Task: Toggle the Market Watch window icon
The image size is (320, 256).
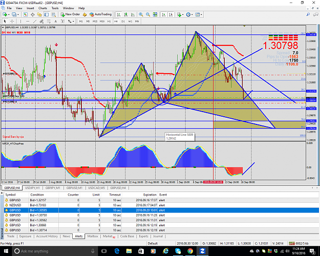Action: (25, 14)
